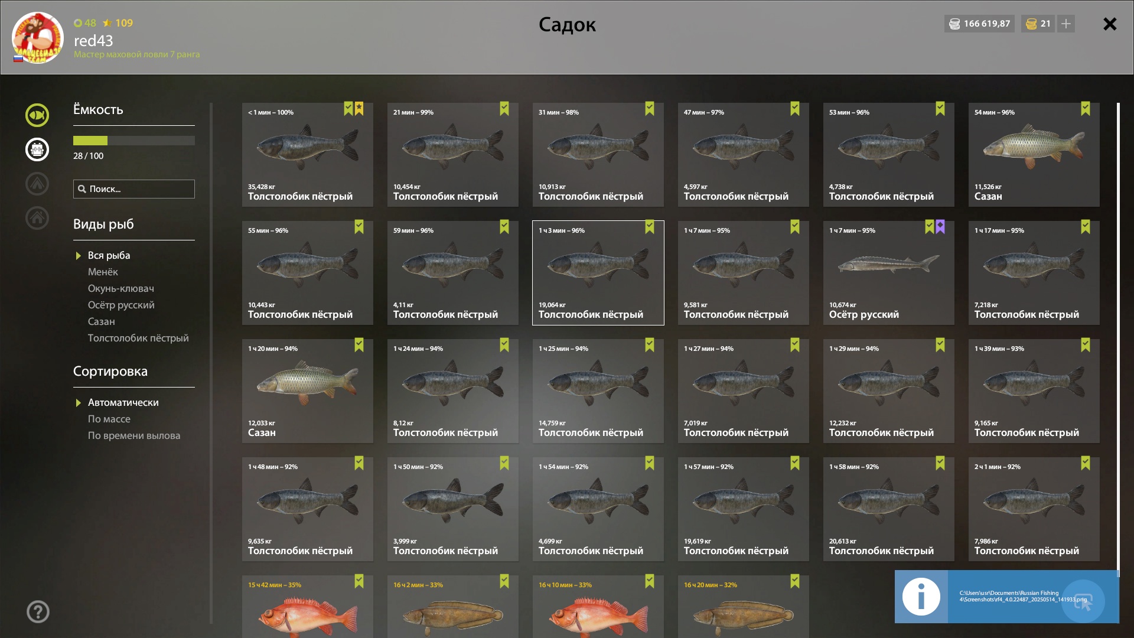The height and width of the screenshot is (638, 1134).
Task: Filter fish by Окунь-клювач
Action: tap(121, 288)
